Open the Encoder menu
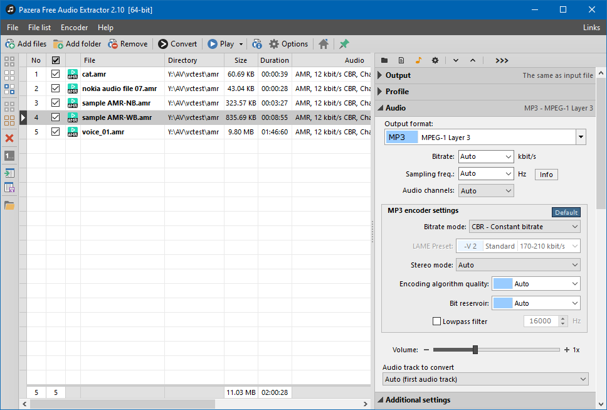 pyautogui.click(x=75, y=28)
